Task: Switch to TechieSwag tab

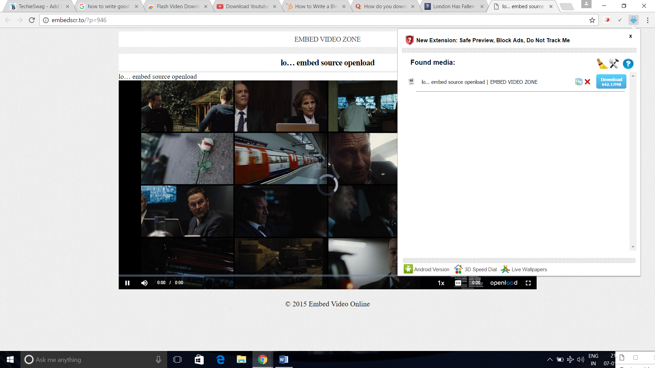Action: click(39, 6)
